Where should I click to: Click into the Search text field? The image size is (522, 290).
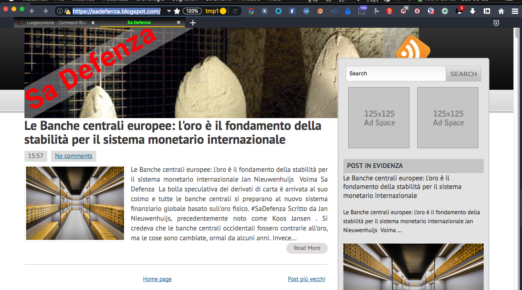(396, 74)
